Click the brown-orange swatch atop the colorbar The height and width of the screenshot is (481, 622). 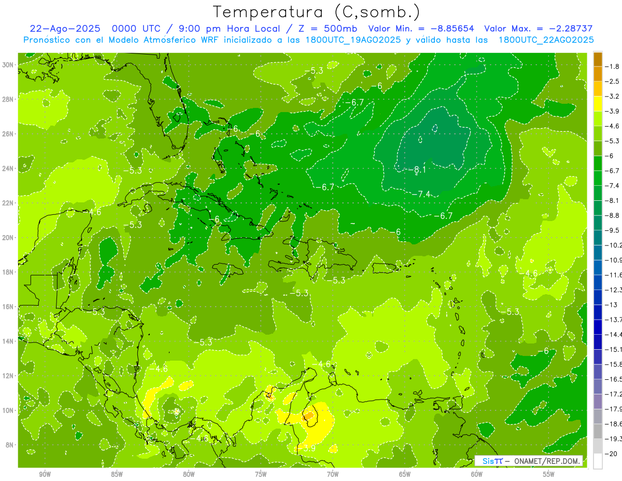pyautogui.click(x=598, y=59)
